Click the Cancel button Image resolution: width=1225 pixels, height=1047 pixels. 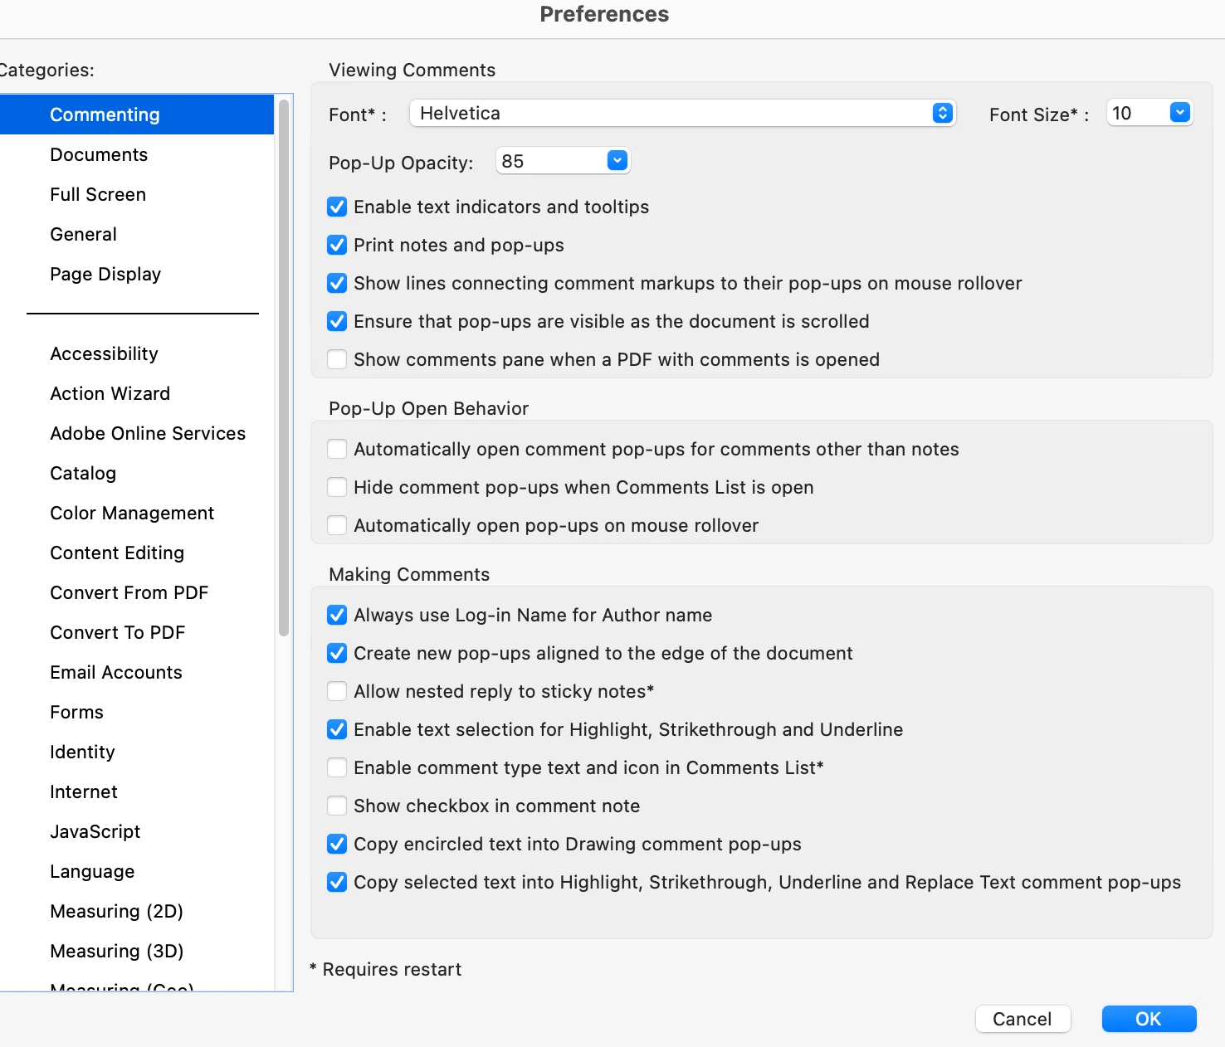tap(1022, 1019)
